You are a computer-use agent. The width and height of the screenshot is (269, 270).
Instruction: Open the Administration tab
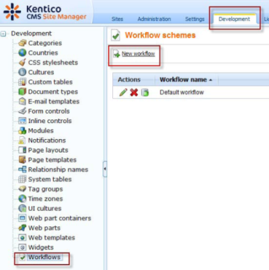154,19
